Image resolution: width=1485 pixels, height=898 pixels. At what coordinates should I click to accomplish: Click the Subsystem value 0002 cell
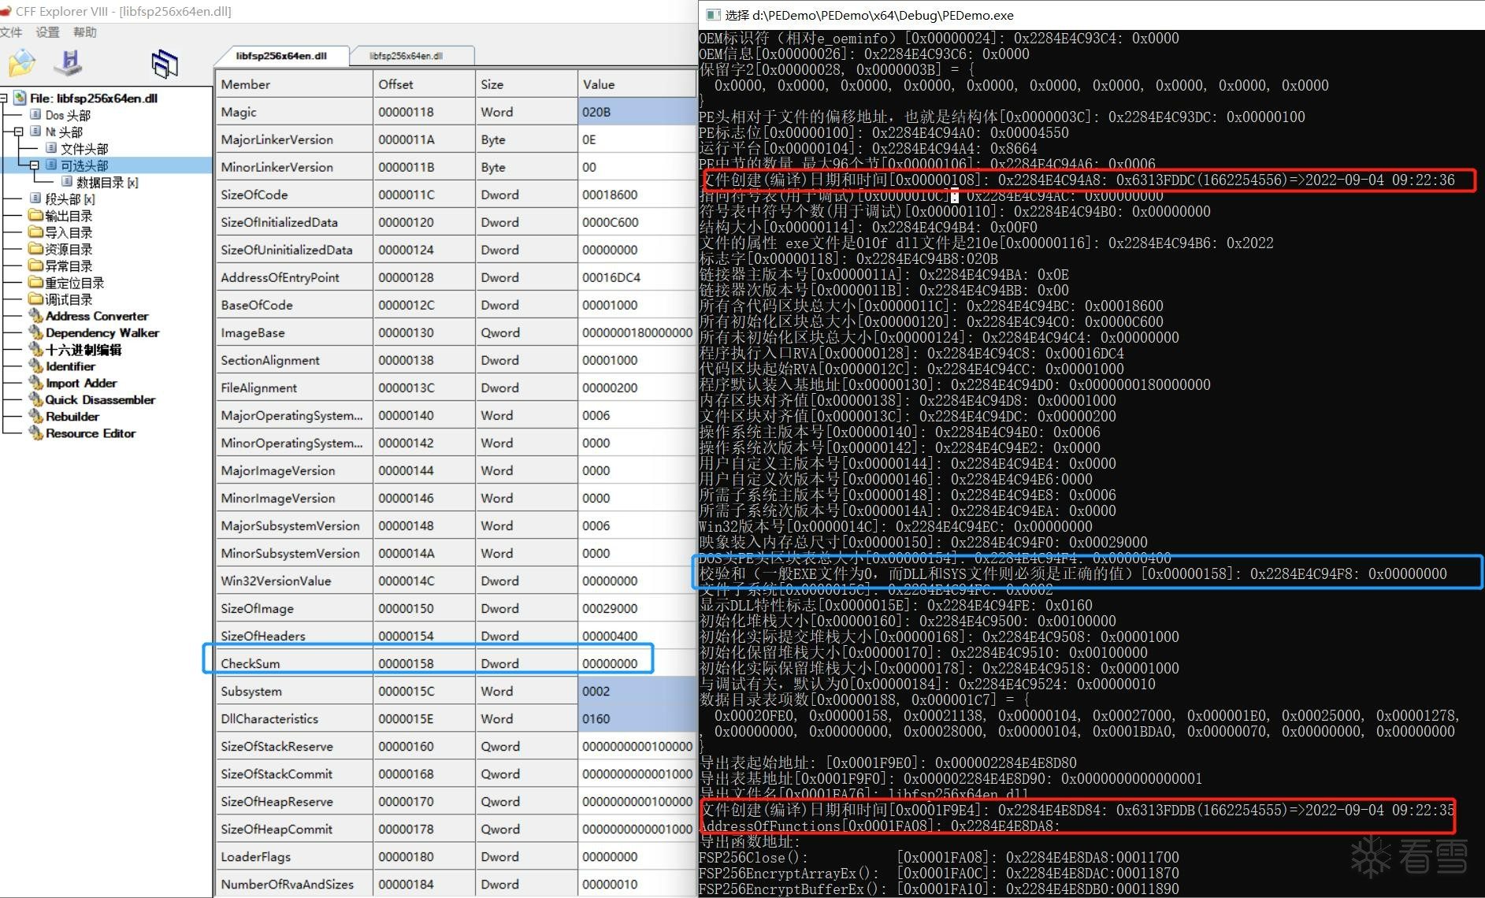point(637,691)
